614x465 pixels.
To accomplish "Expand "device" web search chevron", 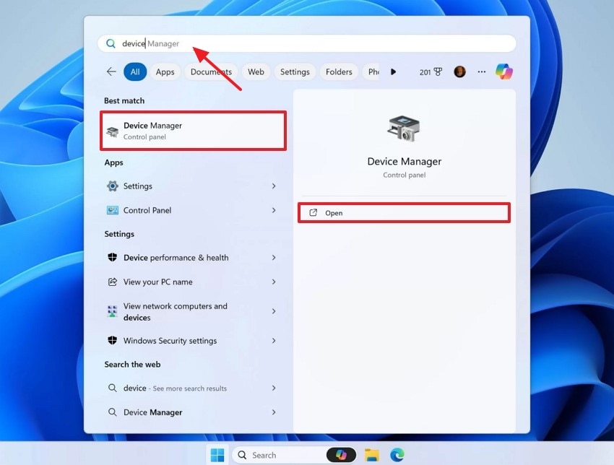I will click(274, 388).
